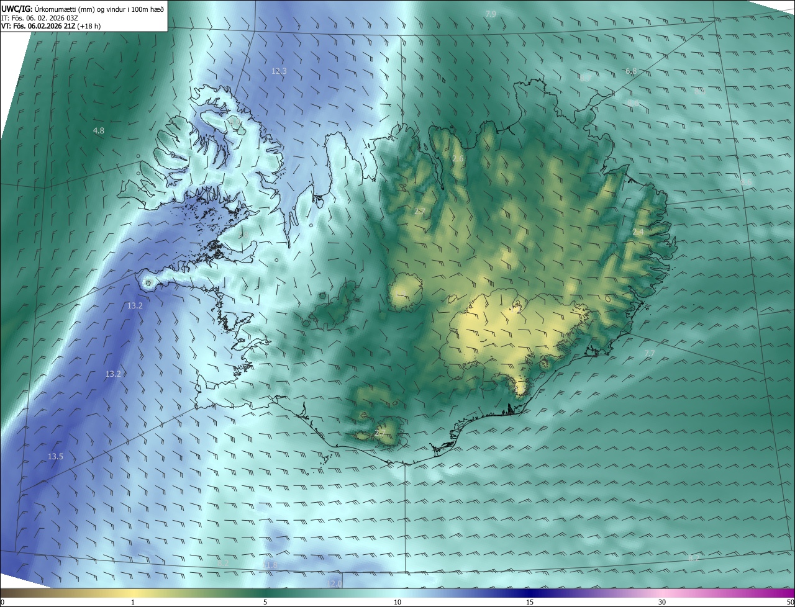Click the 15 tick label on the color scale
Screen dimensions: 795x607
[530, 603]
